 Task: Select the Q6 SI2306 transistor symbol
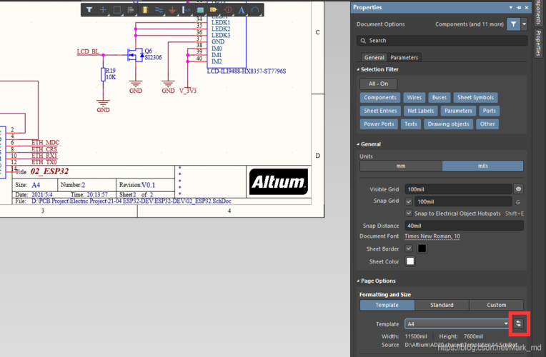[136, 55]
